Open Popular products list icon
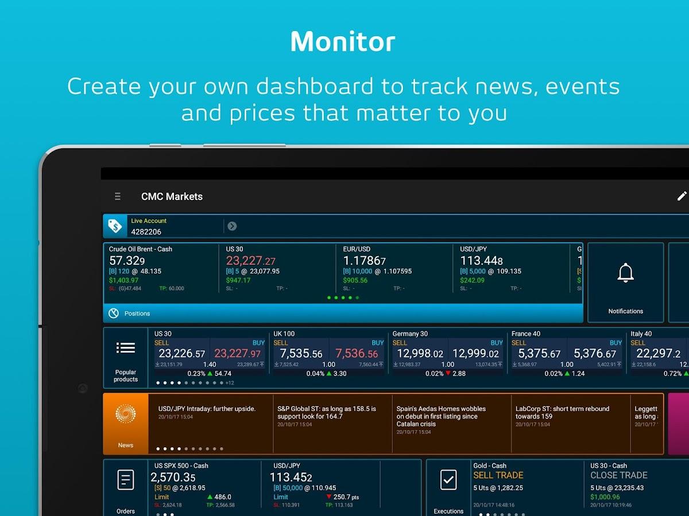The image size is (689, 516). point(126,358)
